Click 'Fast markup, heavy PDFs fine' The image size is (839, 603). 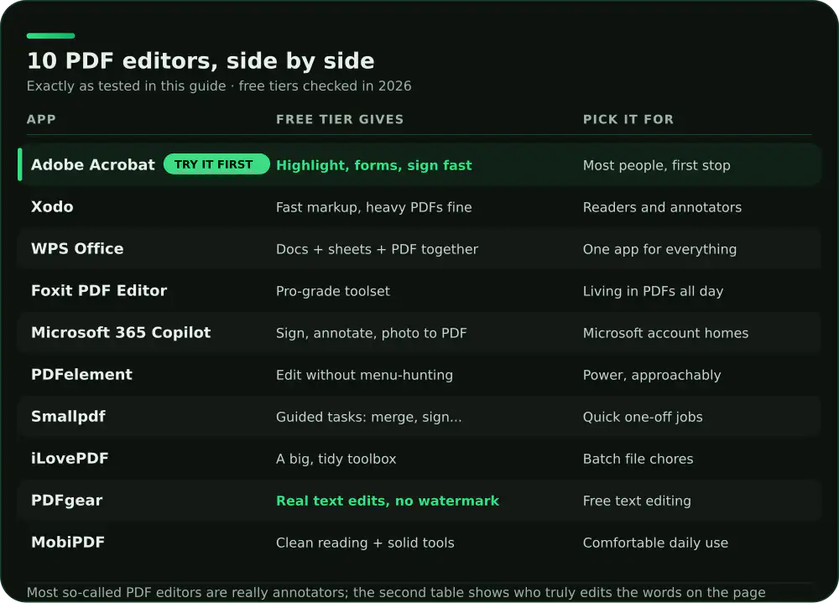[x=374, y=207]
